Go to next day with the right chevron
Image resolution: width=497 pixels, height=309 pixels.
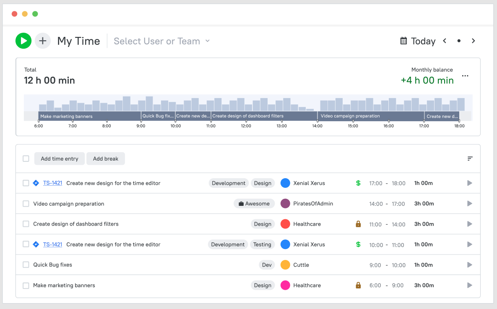point(473,41)
